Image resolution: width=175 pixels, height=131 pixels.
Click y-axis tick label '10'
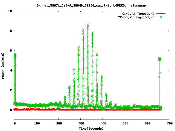click(x=10, y=11)
